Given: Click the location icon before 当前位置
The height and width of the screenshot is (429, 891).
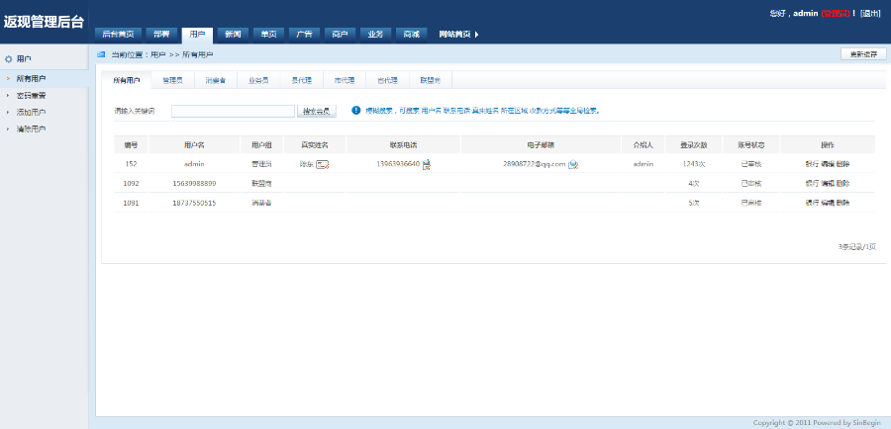Looking at the screenshot, I should 101,54.
